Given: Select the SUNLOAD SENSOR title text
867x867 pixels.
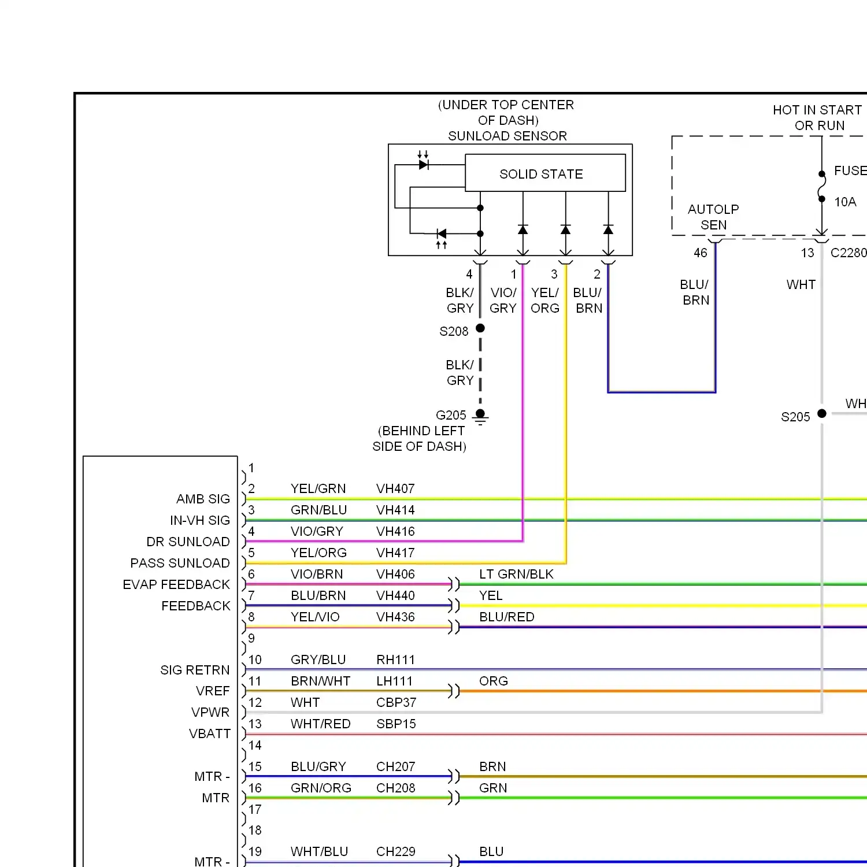Looking at the screenshot, I should coord(507,136).
